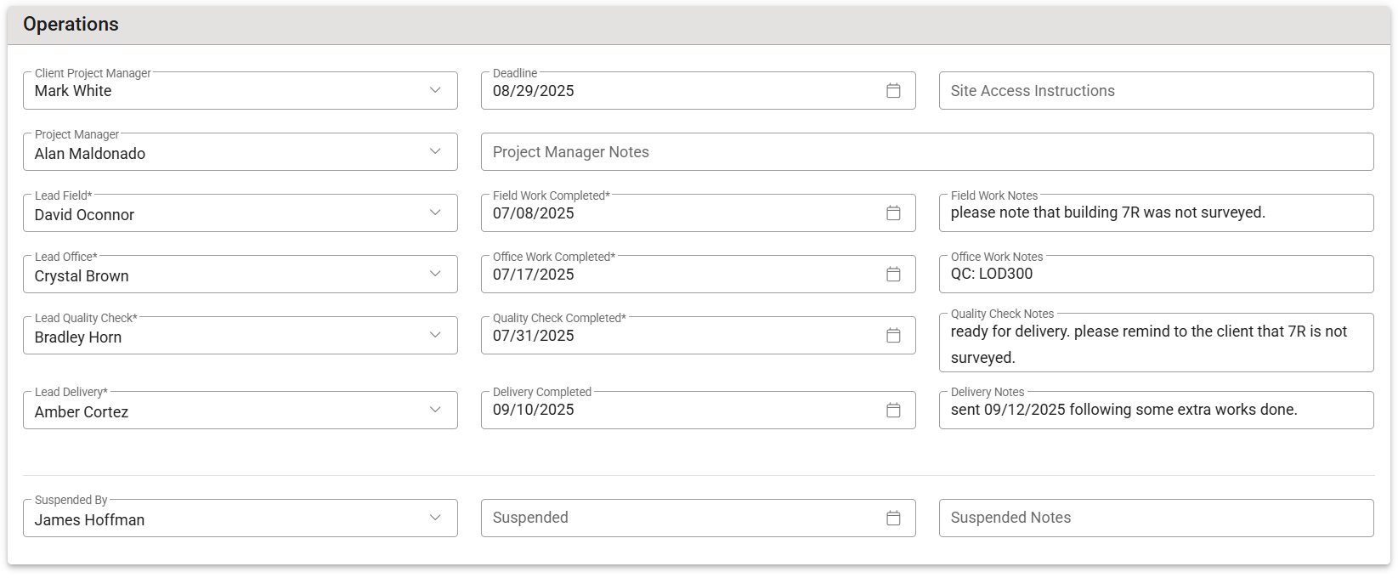
Task: Click the Suspended date calendar icon
Action: click(x=893, y=518)
